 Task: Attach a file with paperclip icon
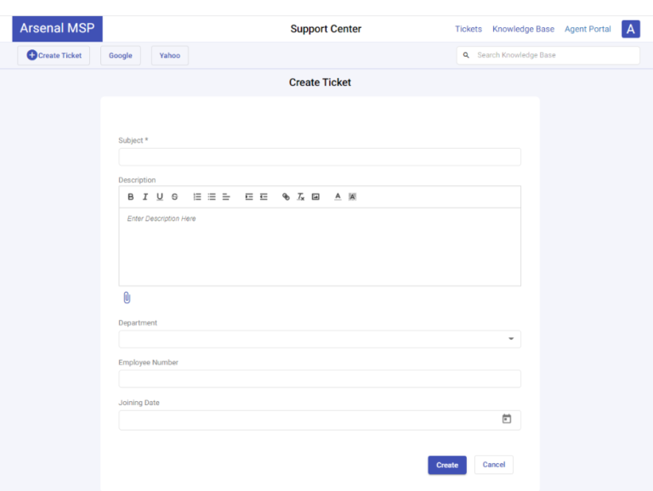[x=127, y=297]
